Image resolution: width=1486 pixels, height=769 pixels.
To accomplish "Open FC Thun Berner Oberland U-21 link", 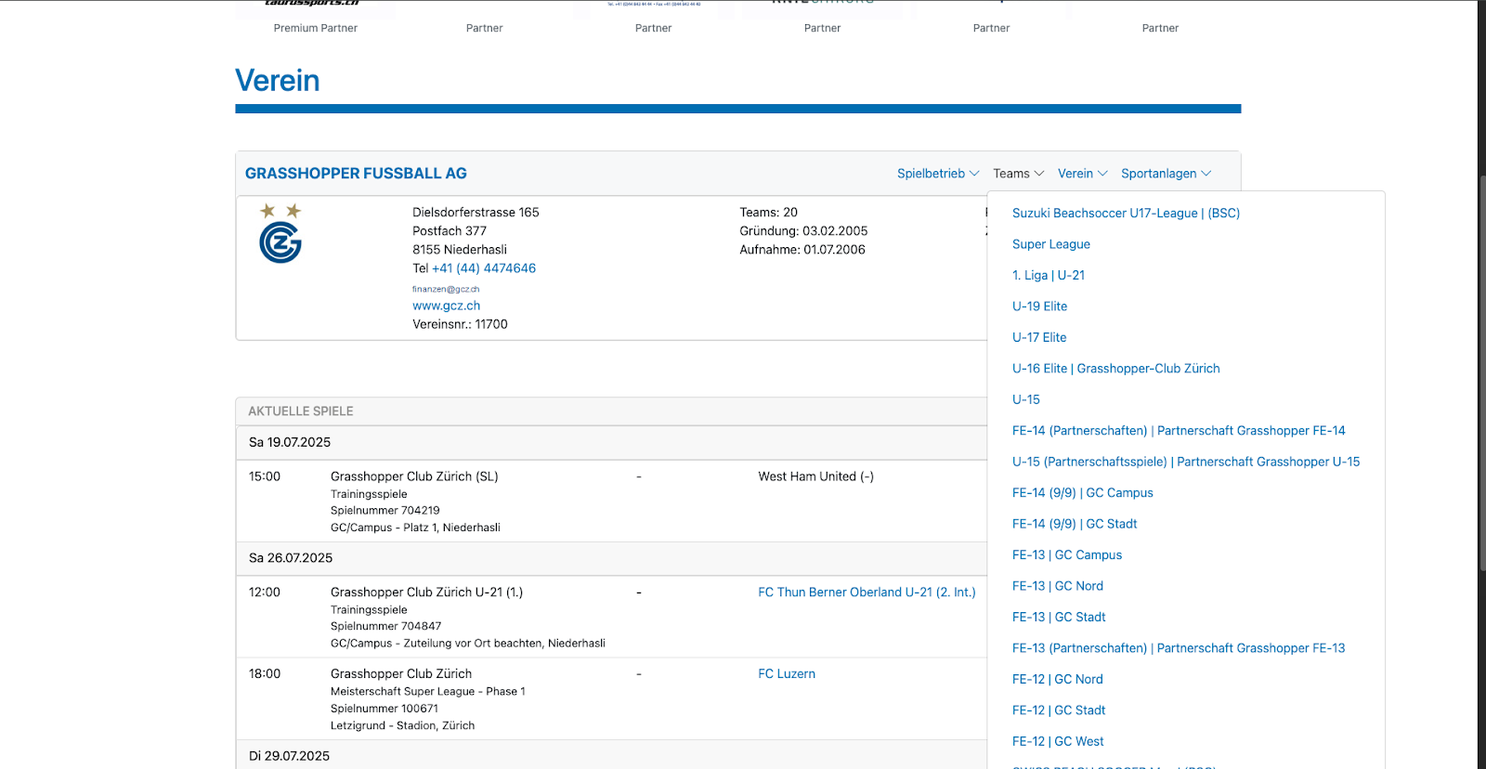I will pyautogui.click(x=867, y=593).
